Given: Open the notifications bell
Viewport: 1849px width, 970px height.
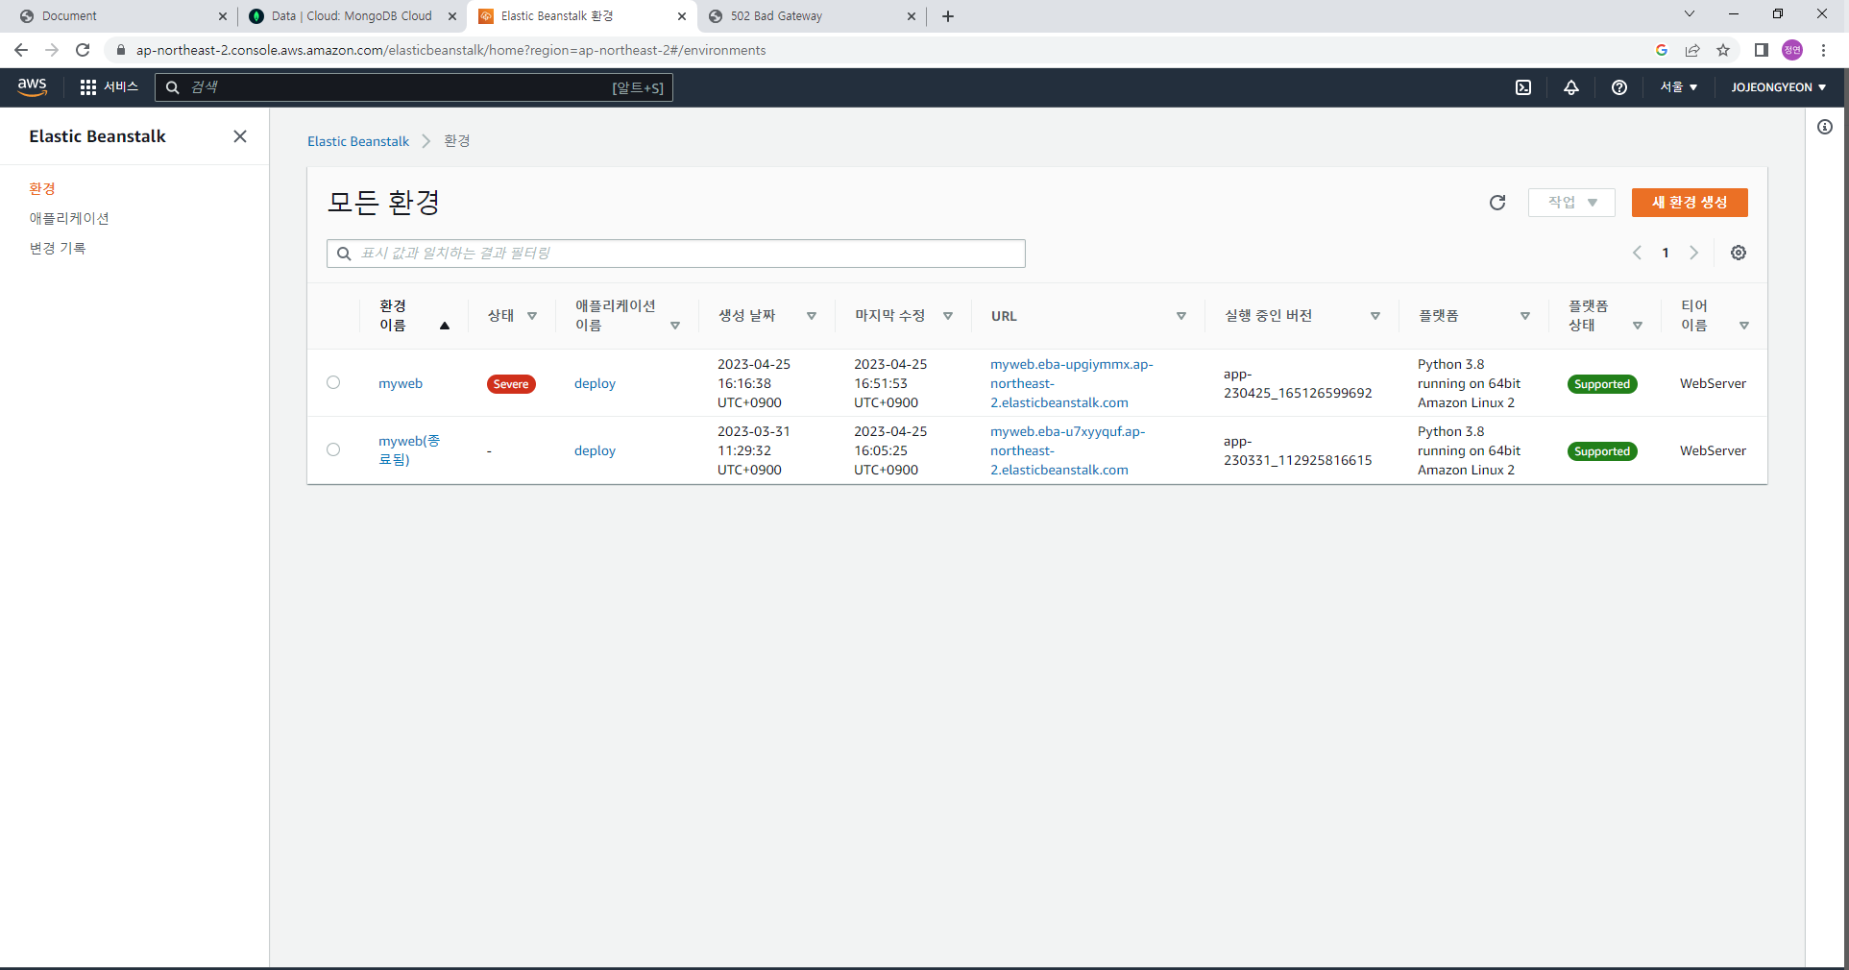Looking at the screenshot, I should point(1571,87).
